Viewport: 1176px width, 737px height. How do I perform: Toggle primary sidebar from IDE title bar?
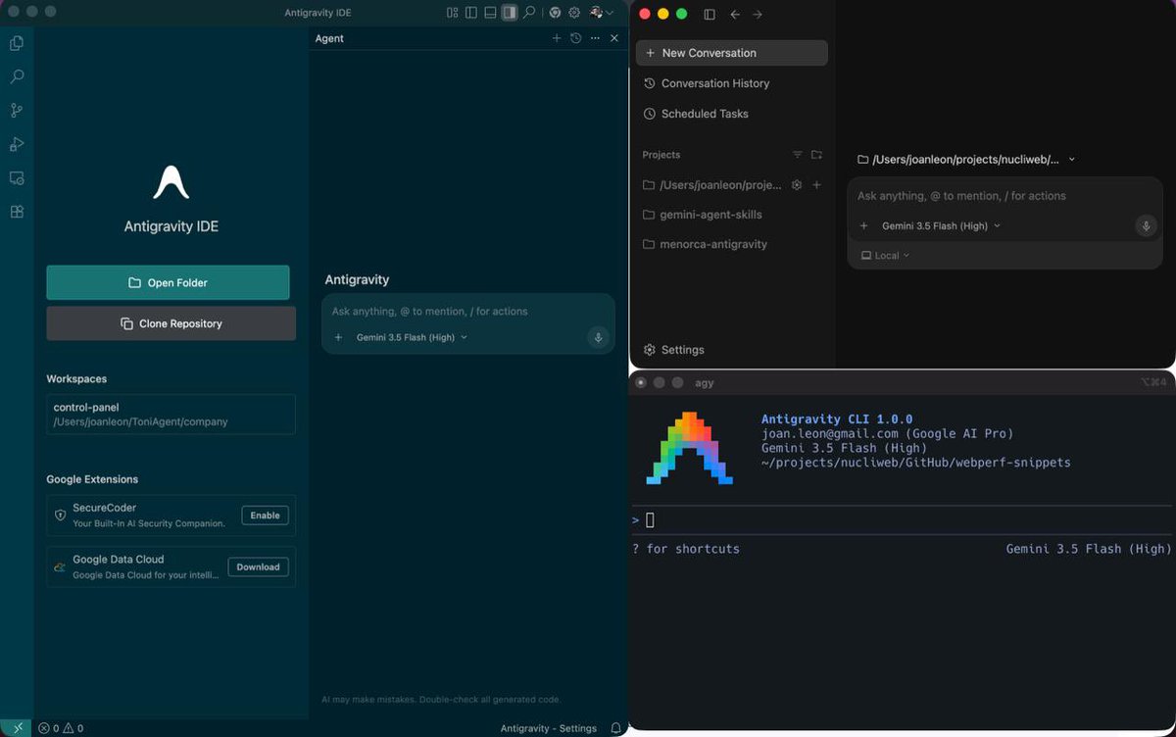[471, 13]
